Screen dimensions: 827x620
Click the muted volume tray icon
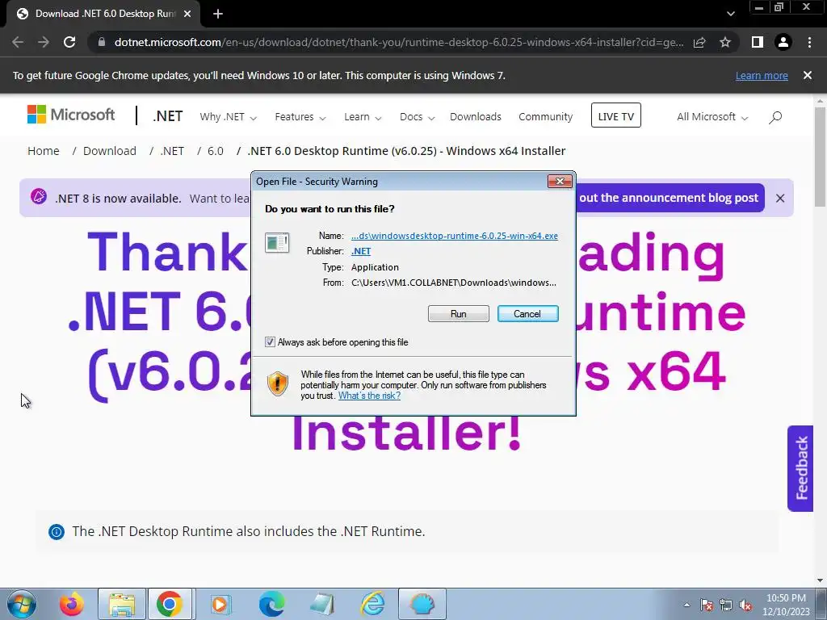(x=745, y=605)
